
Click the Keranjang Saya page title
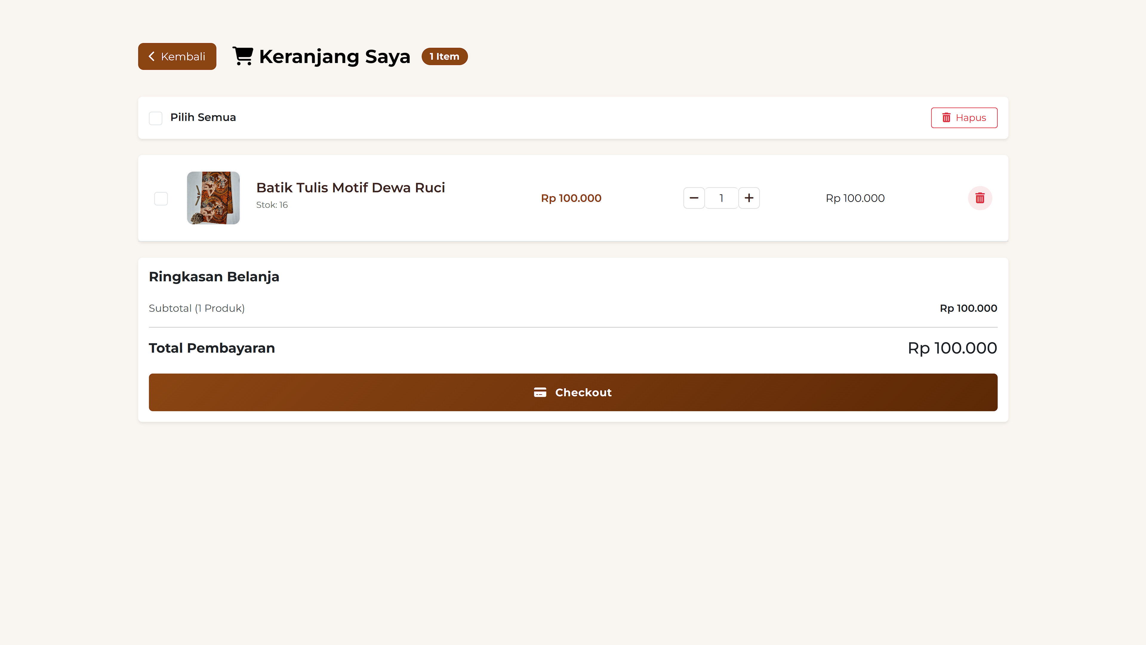point(334,56)
